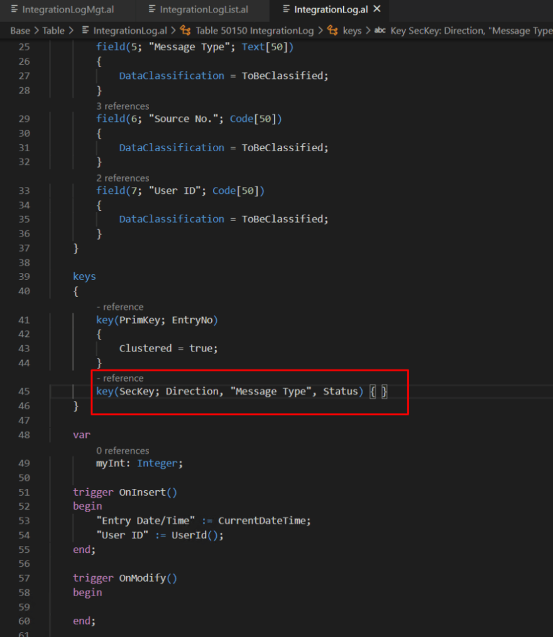Click 'end;' on line 60

(84, 621)
